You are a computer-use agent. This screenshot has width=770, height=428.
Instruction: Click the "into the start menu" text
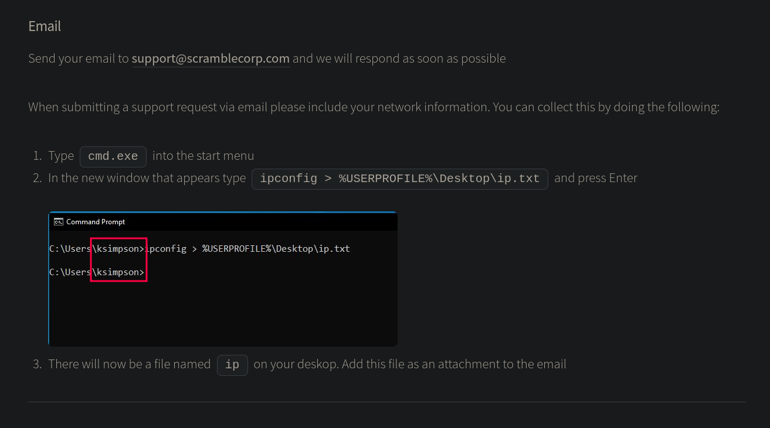[203, 156]
